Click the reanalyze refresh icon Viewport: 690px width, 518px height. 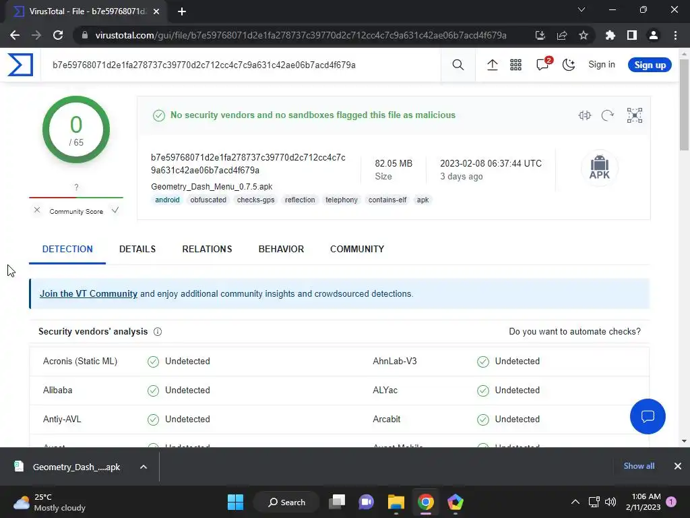608,115
